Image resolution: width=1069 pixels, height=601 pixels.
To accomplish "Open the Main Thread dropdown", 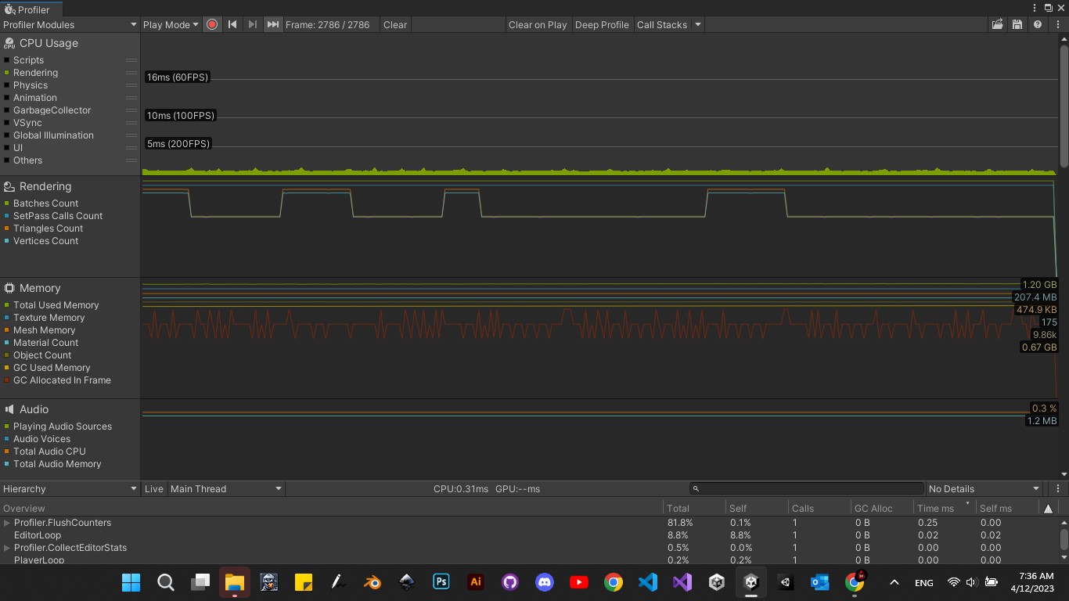I will pos(225,488).
